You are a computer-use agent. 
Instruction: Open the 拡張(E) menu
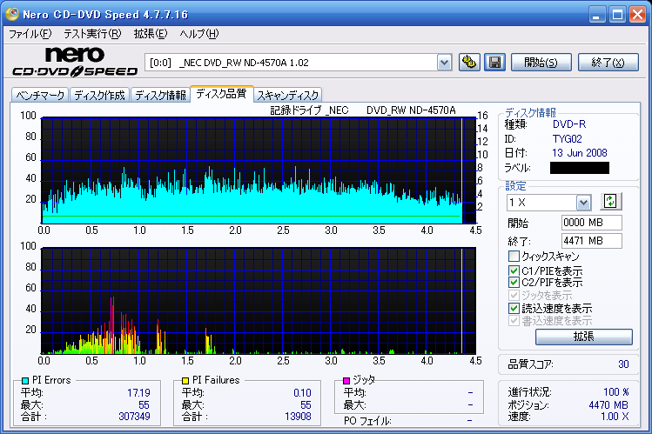tap(150, 34)
